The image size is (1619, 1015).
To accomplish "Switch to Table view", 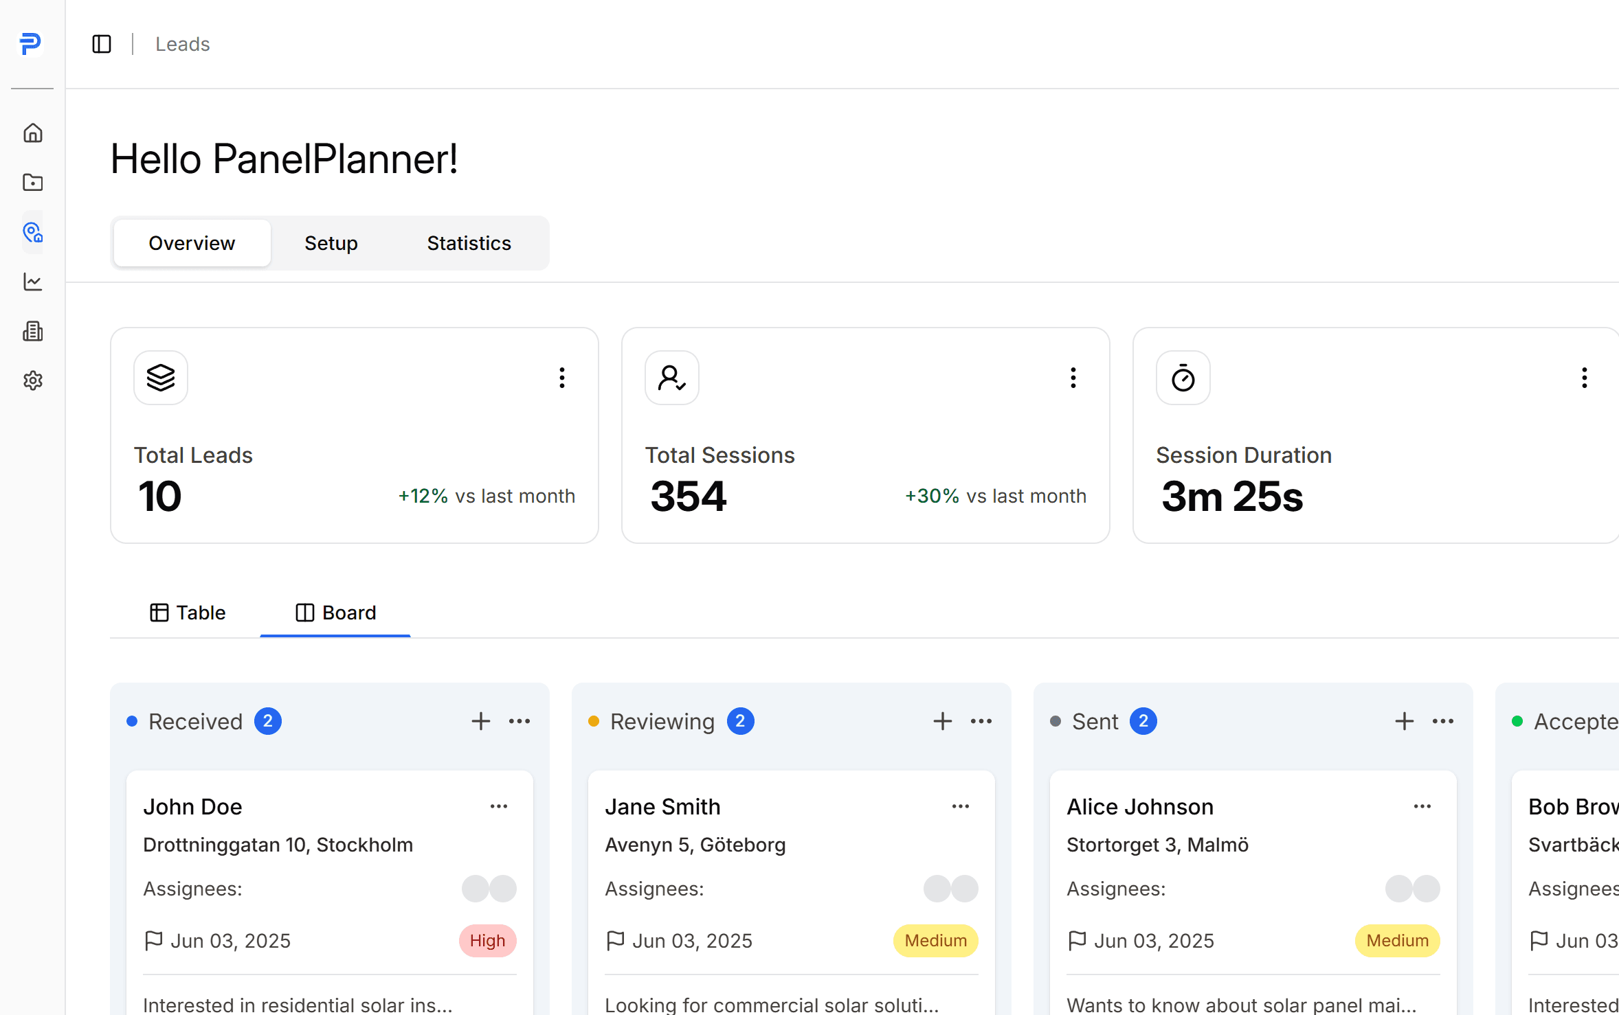I will click(188, 613).
